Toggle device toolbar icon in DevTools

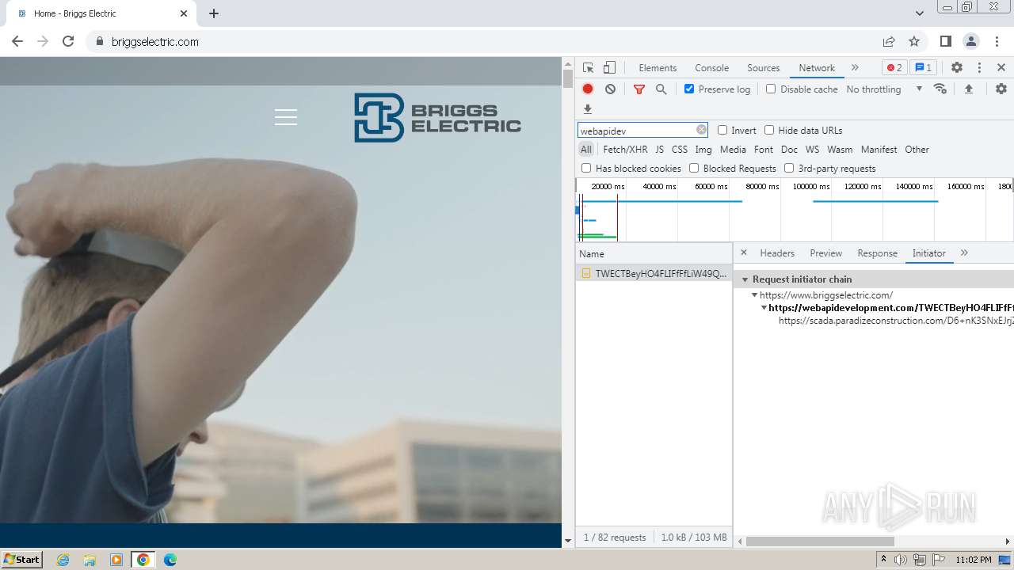click(609, 67)
